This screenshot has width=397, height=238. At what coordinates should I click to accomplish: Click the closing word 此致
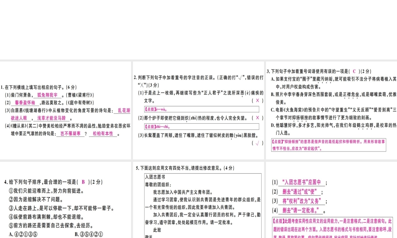coord(157,230)
